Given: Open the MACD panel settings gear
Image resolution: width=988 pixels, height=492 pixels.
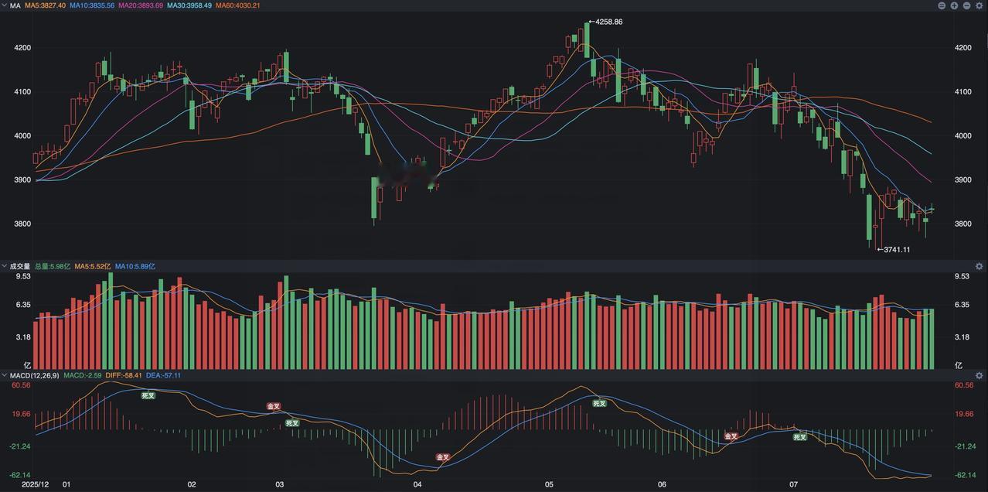Looking at the screenshot, I should pos(979,375).
